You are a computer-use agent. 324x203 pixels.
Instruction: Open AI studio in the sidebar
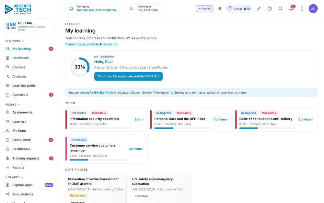[29, 76]
